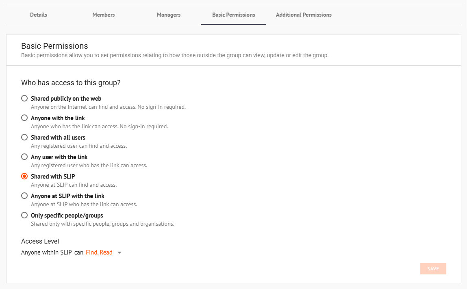Click 'Anyone within SLIP' text
467x289 pixels.
click(46, 252)
